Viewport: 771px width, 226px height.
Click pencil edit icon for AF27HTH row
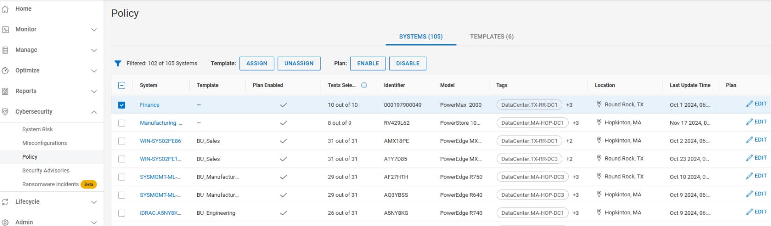(749, 176)
